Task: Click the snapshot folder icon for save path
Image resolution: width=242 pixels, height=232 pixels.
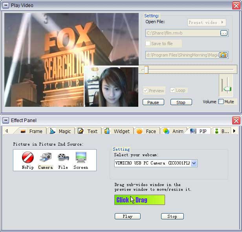Action: tap(223, 55)
